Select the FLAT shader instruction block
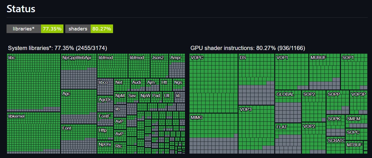The image size is (372, 158). (288, 138)
